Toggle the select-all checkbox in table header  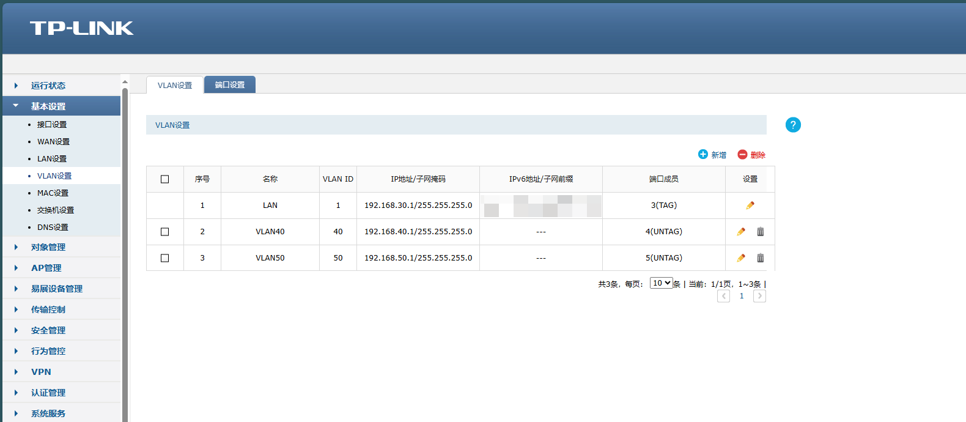(164, 179)
